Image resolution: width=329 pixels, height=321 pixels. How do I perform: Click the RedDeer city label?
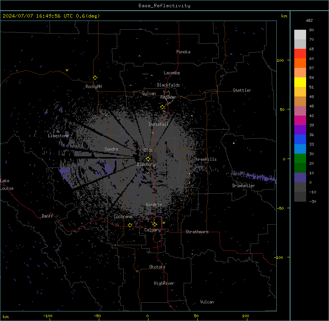pos(168,97)
